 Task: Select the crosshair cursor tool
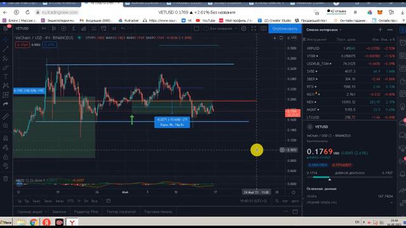coord(6,39)
